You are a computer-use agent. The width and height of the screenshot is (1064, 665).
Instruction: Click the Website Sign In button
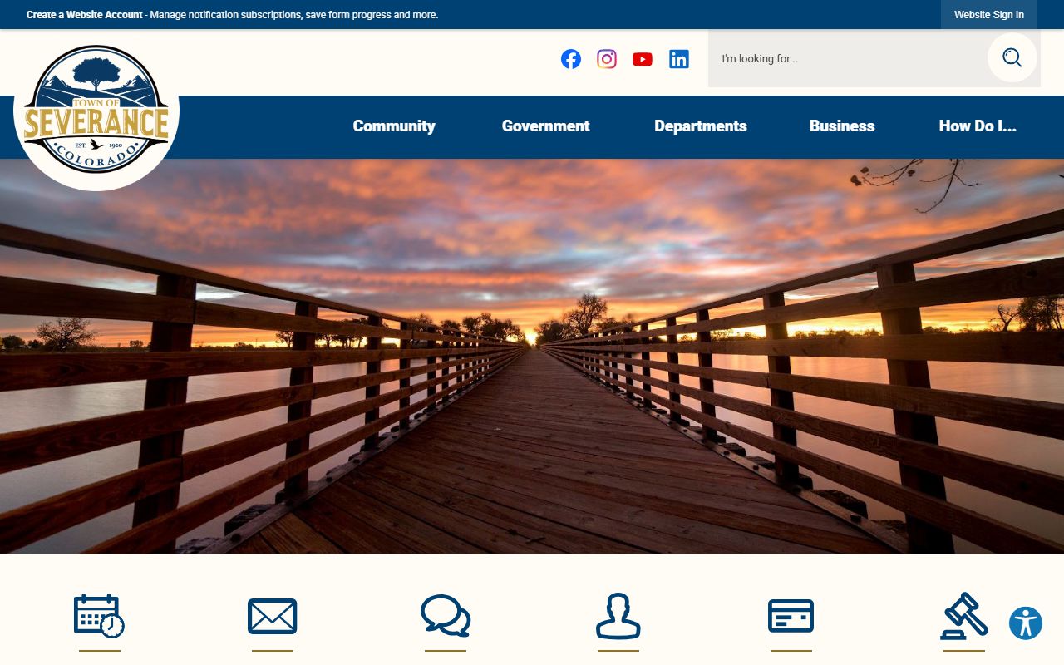pos(989,15)
